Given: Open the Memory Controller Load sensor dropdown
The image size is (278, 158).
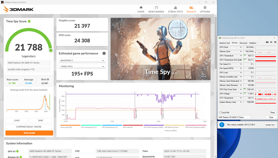Looking at the screenshot, I should click(241, 77).
